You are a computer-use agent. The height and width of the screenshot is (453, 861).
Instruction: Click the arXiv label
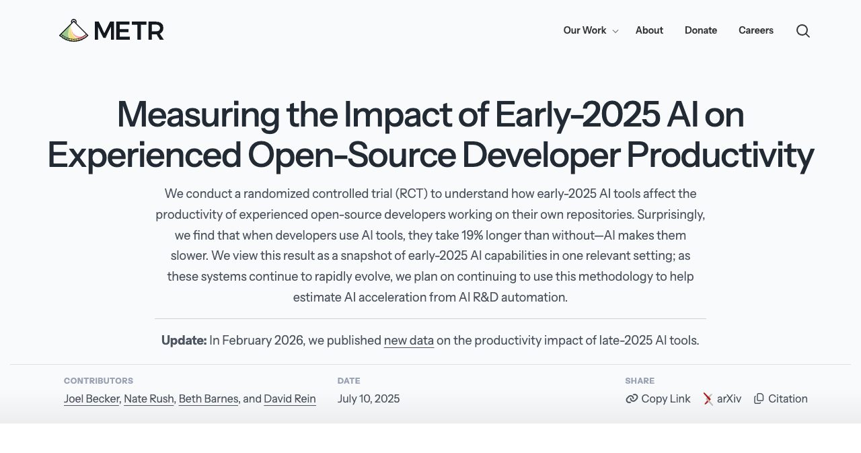tap(729, 398)
